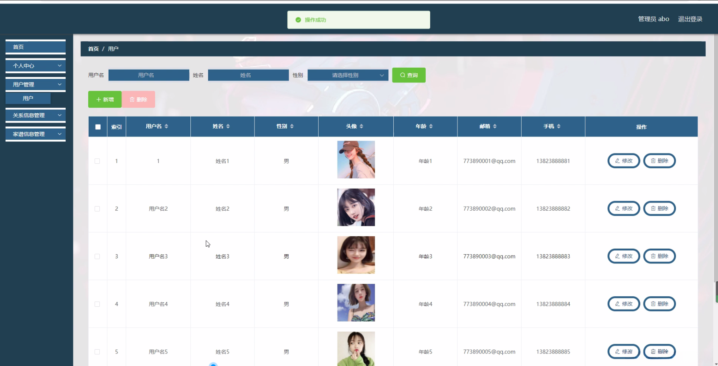Click 删除 for the 用户名2 row
Image resolution: width=718 pixels, height=366 pixels.
pyautogui.click(x=659, y=209)
